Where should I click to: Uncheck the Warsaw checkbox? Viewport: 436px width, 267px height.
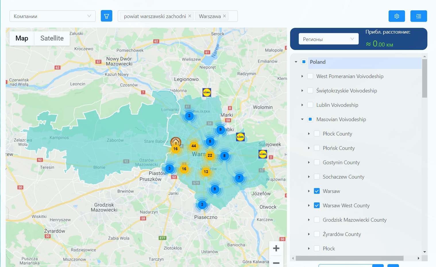tap(317, 191)
